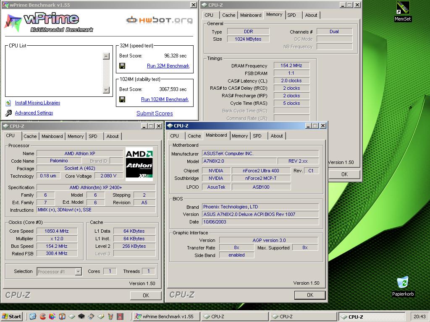The image size is (430, 322).
Task: Open Memory tab in the Mainboard CPU-Z window
Action: (x=240, y=136)
